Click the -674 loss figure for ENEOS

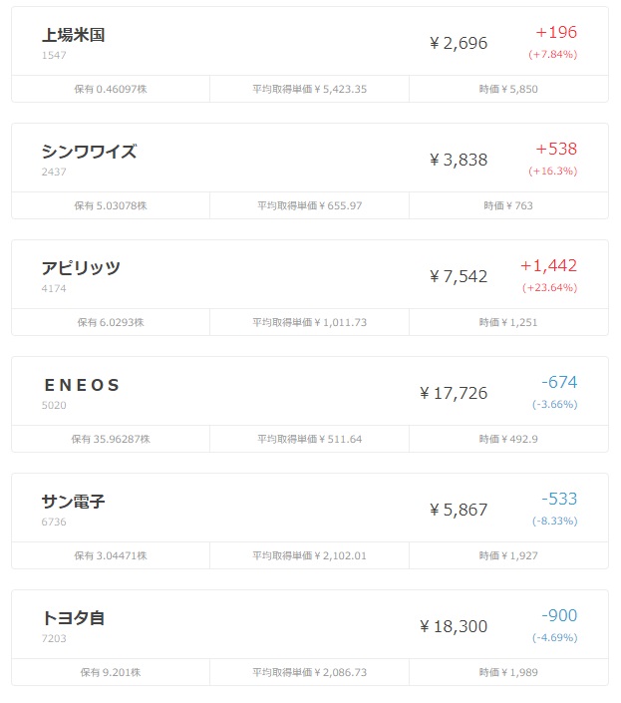tap(559, 382)
